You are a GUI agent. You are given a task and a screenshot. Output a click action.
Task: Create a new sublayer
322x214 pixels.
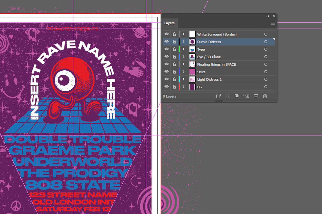[246, 96]
